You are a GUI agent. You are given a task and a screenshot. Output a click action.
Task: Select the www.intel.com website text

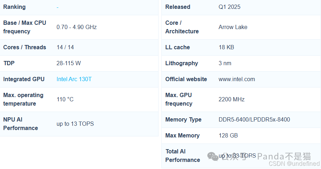[x=237, y=79]
